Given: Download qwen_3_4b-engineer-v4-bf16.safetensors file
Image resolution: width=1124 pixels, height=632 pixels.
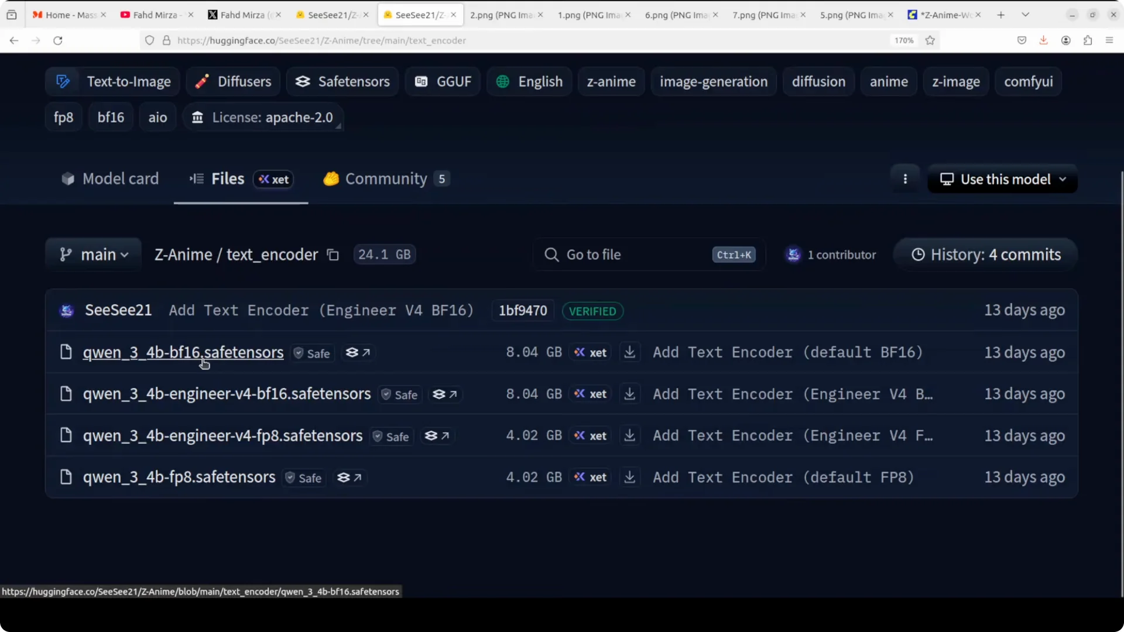Looking at the screenshot, I should tap(630, 394).
